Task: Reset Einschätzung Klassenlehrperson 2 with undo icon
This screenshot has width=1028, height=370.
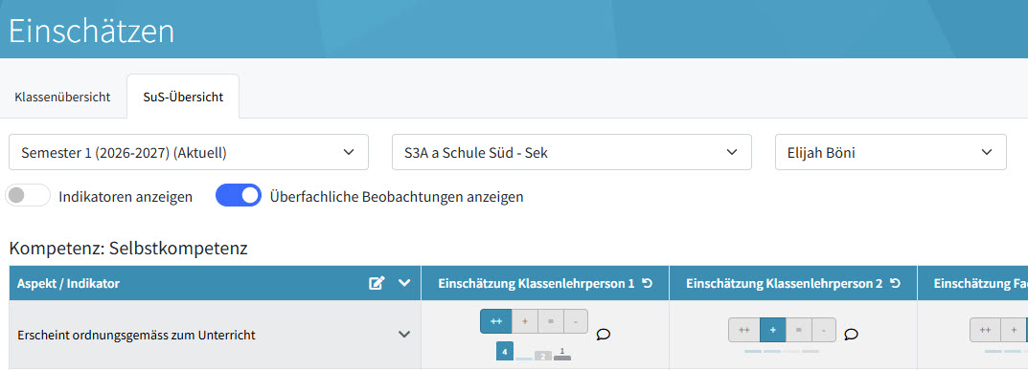Action: tap(895, 283)
